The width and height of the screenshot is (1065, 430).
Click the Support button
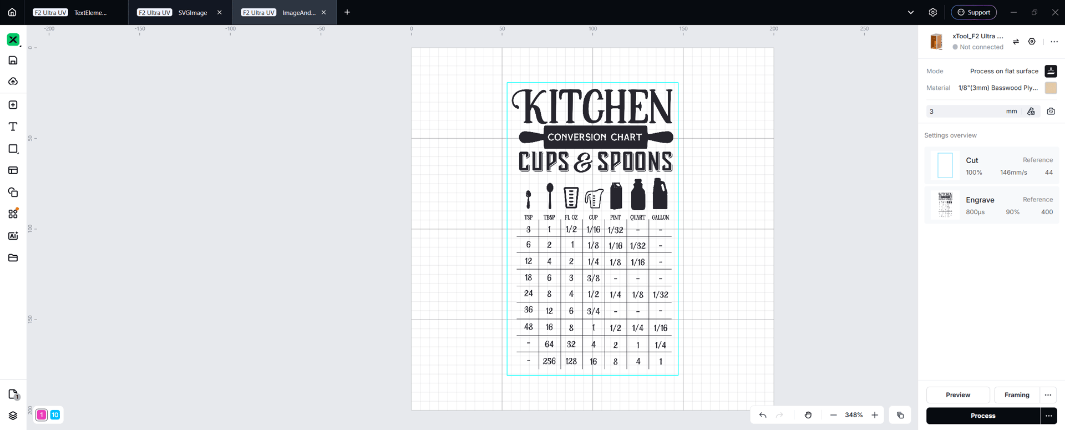[974, 12]
